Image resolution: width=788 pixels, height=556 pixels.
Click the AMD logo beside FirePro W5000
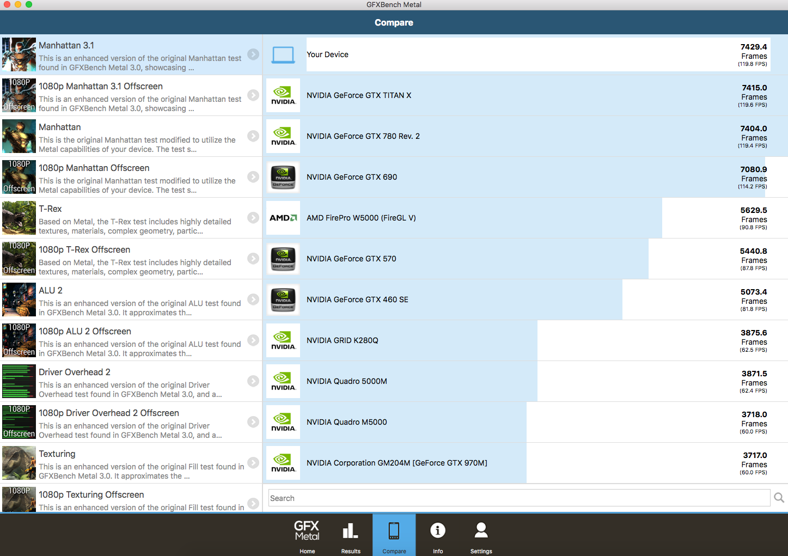[x=283, y=218]
